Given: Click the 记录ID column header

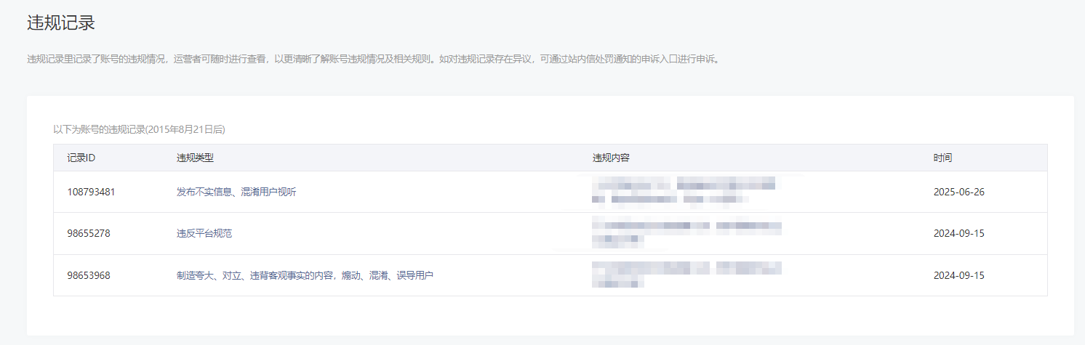Looking at the screenshot, I should point(81,158).
